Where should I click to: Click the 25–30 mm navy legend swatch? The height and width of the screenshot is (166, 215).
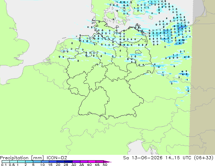click(x=68, y=162)
